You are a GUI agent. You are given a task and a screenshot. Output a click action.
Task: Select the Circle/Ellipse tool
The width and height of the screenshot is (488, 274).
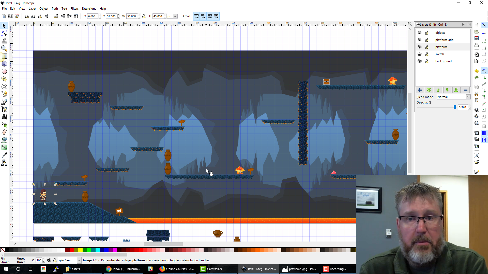(x=4, y=72)
